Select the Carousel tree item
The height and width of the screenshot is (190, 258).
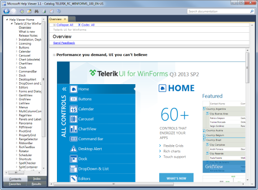pyautogui.click(x=25, y=55)
